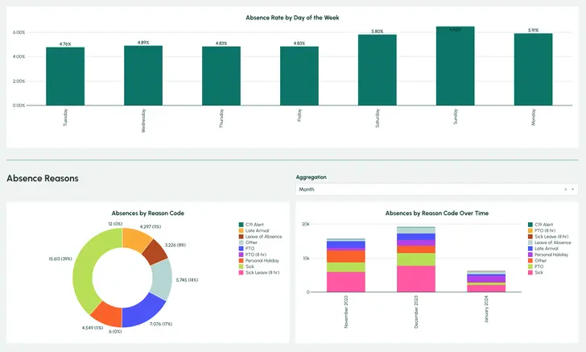Click the Aggregation label above the dropdown
Image resolution: width=586 pixels, height=352 pixels.
(x=311, y=177)
